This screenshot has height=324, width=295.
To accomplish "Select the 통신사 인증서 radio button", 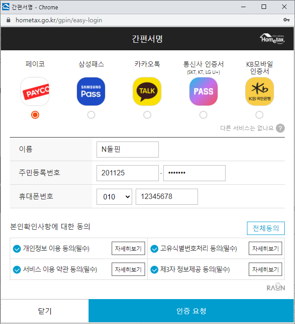I will click(203, 115).
